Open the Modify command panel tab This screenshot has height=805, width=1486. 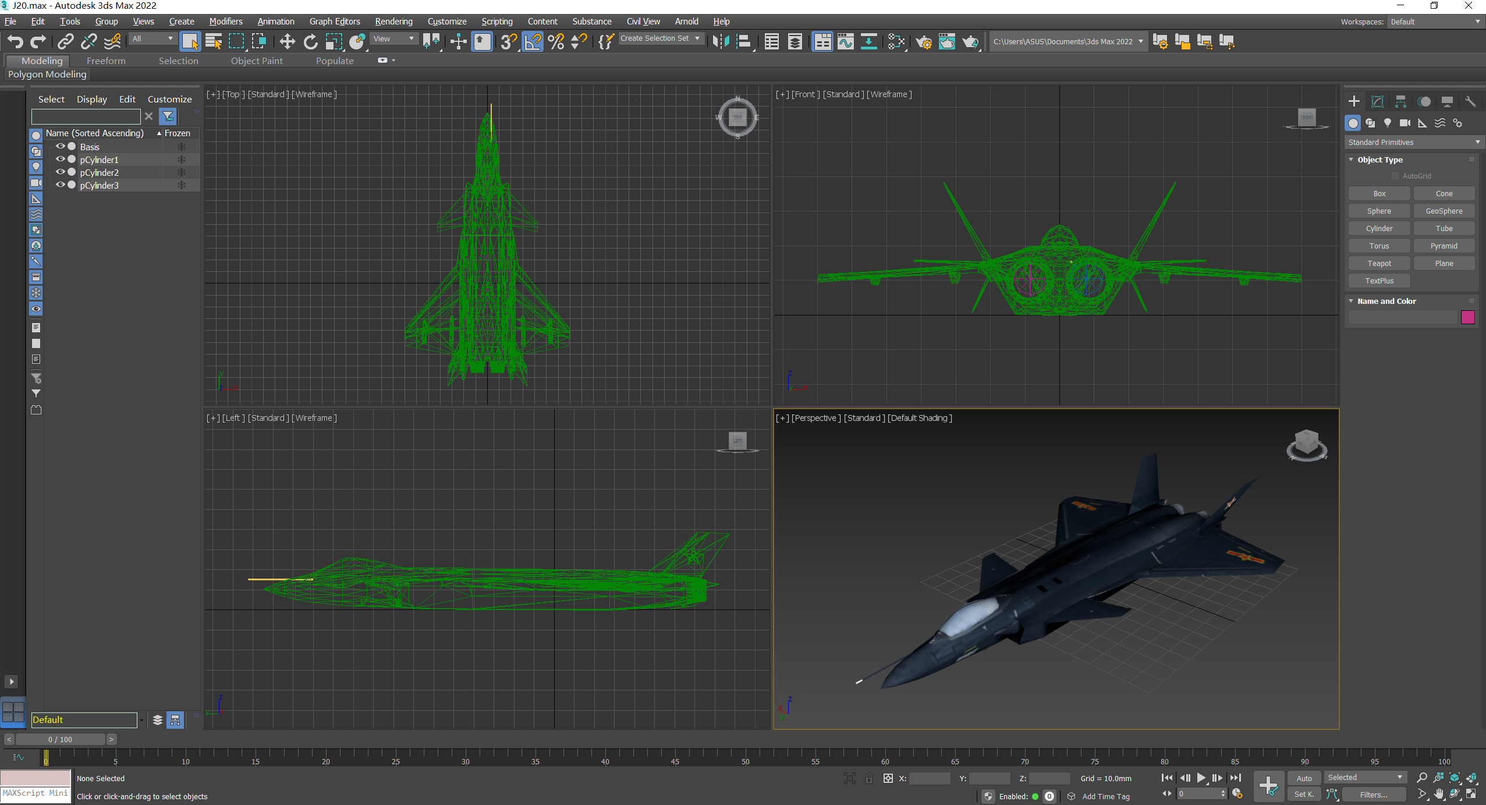pyautogui.click(x=1377, y=101)
